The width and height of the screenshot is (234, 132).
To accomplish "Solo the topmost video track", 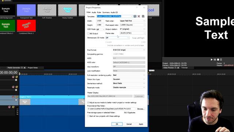I will [x=16, y=77].
